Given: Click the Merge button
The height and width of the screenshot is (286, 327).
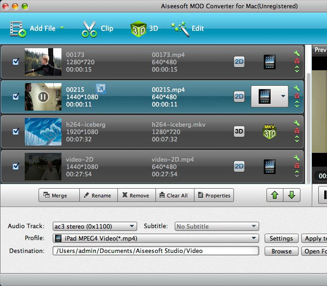Looking at the screenshot, I should point(59,195).
